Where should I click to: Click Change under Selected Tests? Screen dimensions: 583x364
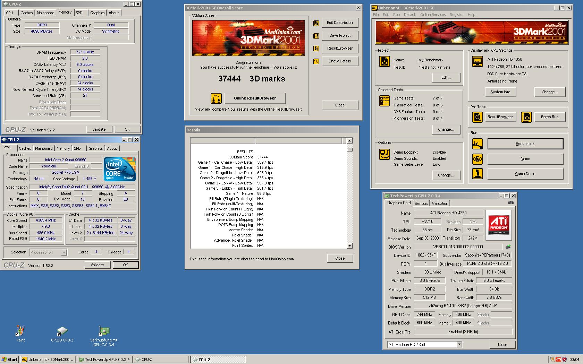coord(446,130)
